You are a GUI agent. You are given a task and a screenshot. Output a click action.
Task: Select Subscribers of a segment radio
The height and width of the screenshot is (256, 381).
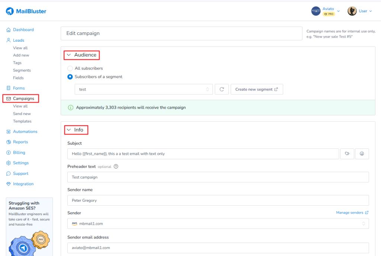(x=70, y=77)
